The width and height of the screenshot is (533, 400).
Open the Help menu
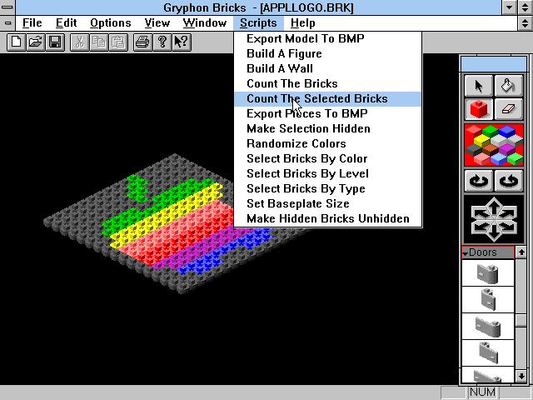pyautogui.click(x=303, y=23)
